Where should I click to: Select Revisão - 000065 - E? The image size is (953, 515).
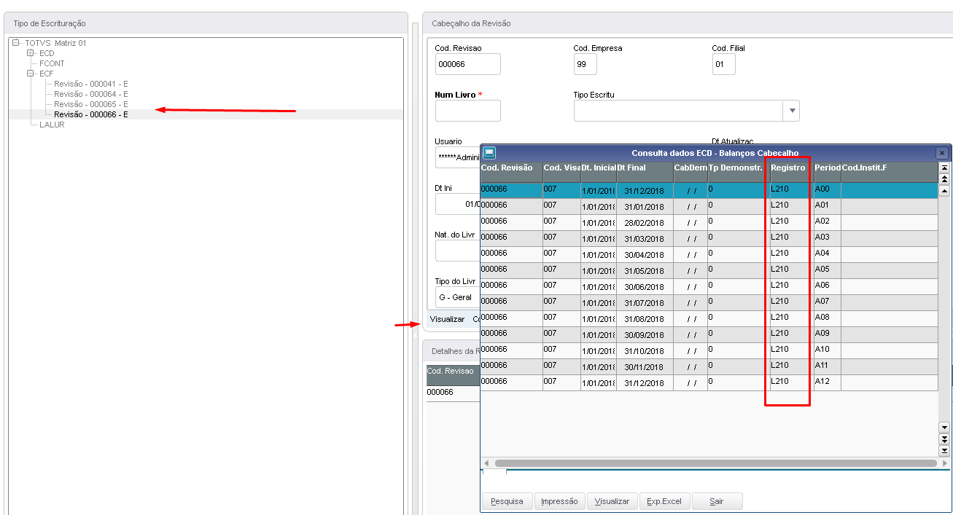pyautogui.click(x=91, y=104)
